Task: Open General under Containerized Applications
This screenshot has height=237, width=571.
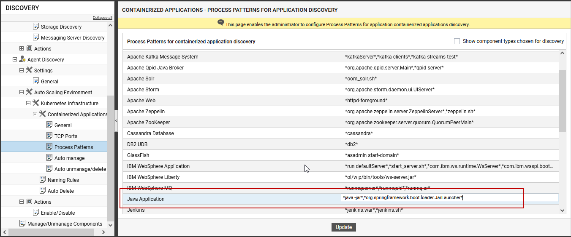Action: (x=63, y=125)
